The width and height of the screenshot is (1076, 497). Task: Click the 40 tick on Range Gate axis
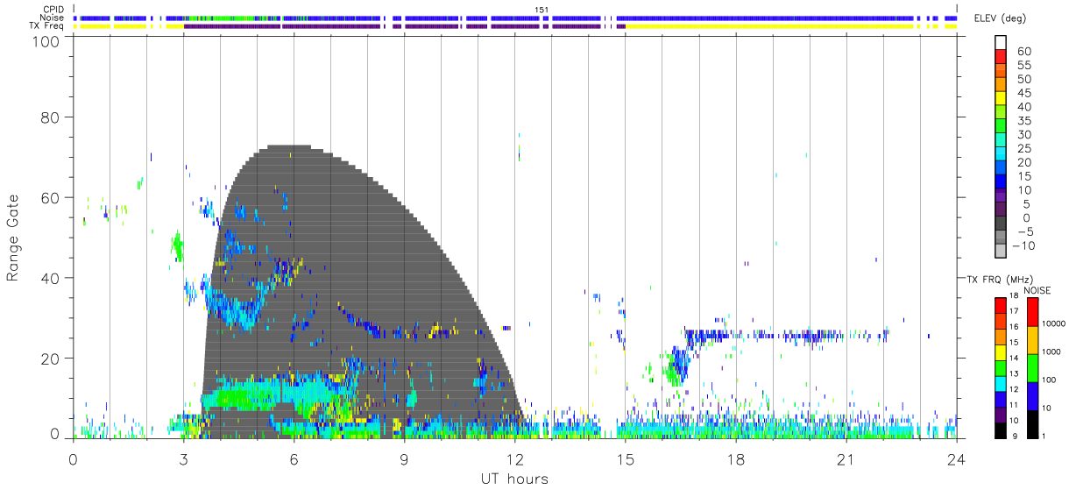pos(51,278)
